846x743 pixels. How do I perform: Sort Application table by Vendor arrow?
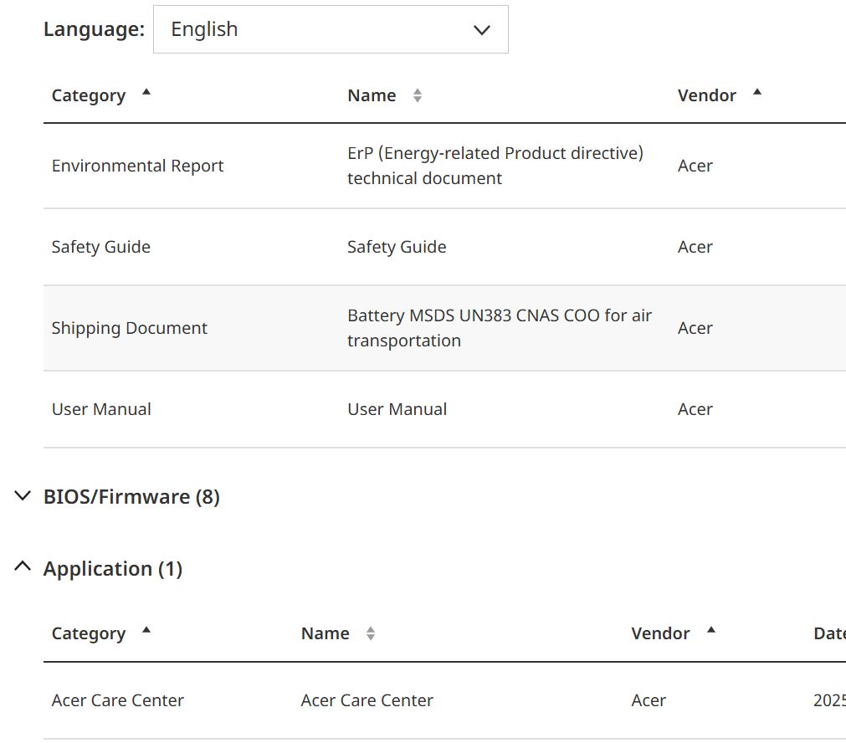(711, 630)
